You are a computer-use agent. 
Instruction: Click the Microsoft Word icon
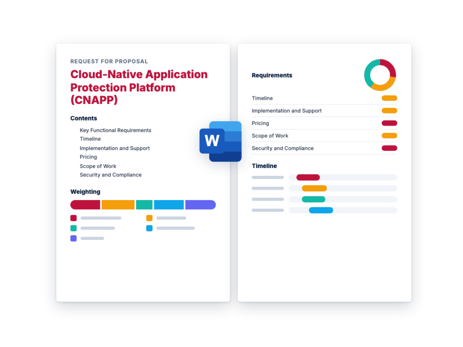coord(221,141)
